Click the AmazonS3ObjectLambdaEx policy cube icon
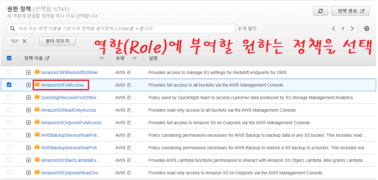The width and height of the screenshot is (378, 180). tap(37, 160)
